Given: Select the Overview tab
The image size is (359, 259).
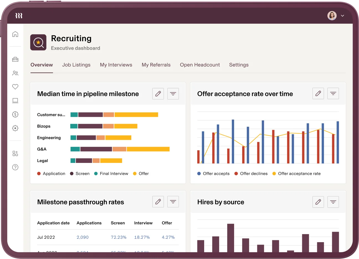Looking at the screenshot, I should [x=42, y=65].
